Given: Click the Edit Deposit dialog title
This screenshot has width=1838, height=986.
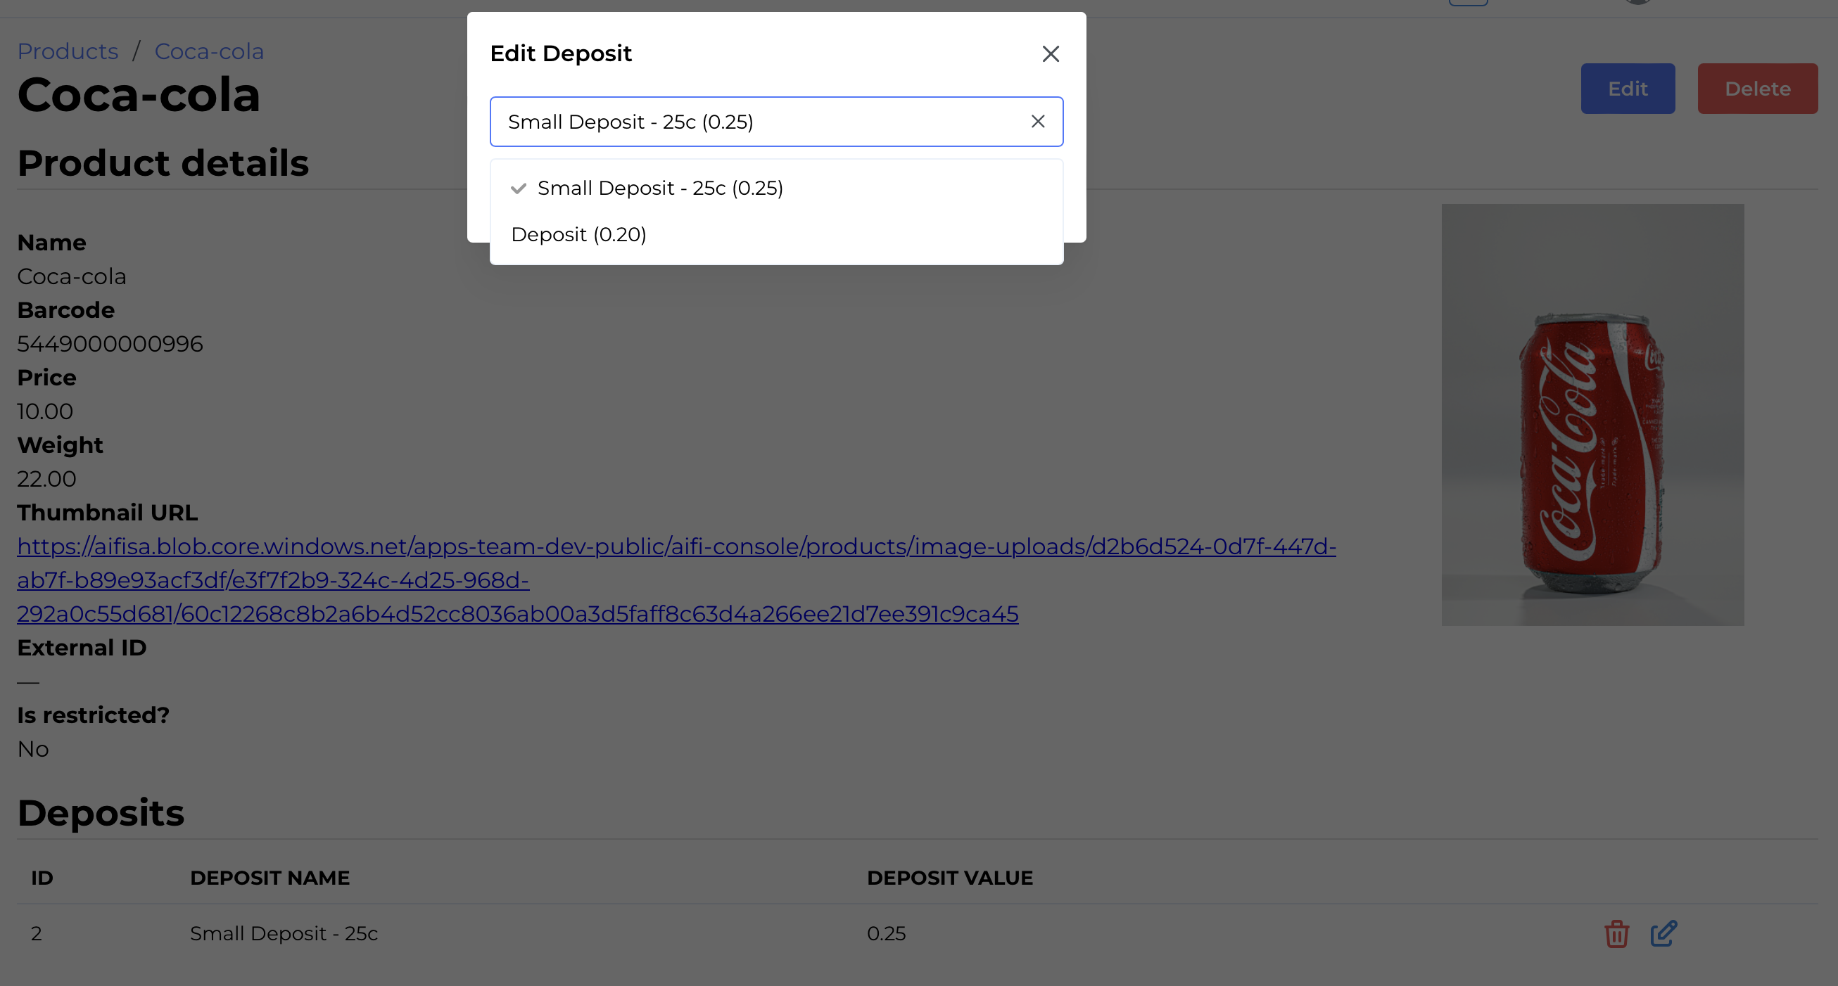Looking at the screenshot, I should pos(561,53).
